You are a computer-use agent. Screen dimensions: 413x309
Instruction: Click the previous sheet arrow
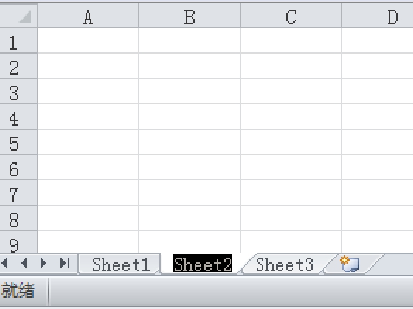coord(24,263)
